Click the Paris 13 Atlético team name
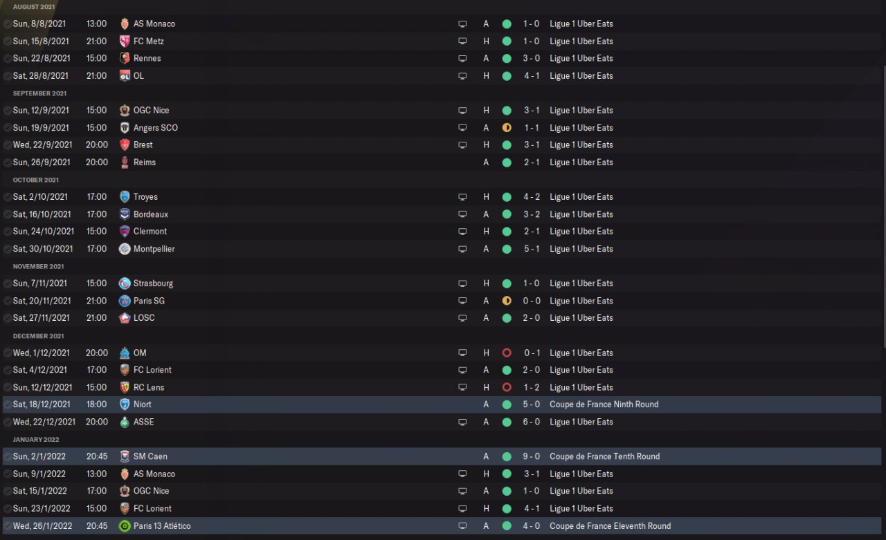Screen dimensions: 886x540 [x=162, y=526]
